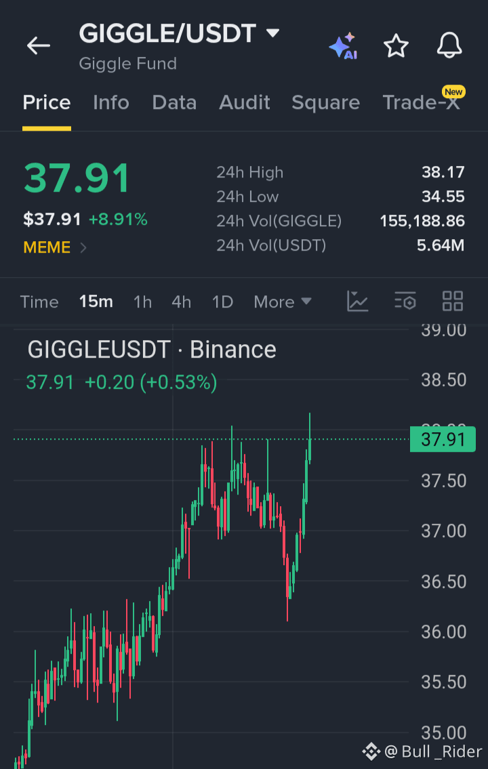This screenshot has height=769, width=488.
Task: Add GIGGLE/USDT to favorites with star
Action: pos(396,46)
